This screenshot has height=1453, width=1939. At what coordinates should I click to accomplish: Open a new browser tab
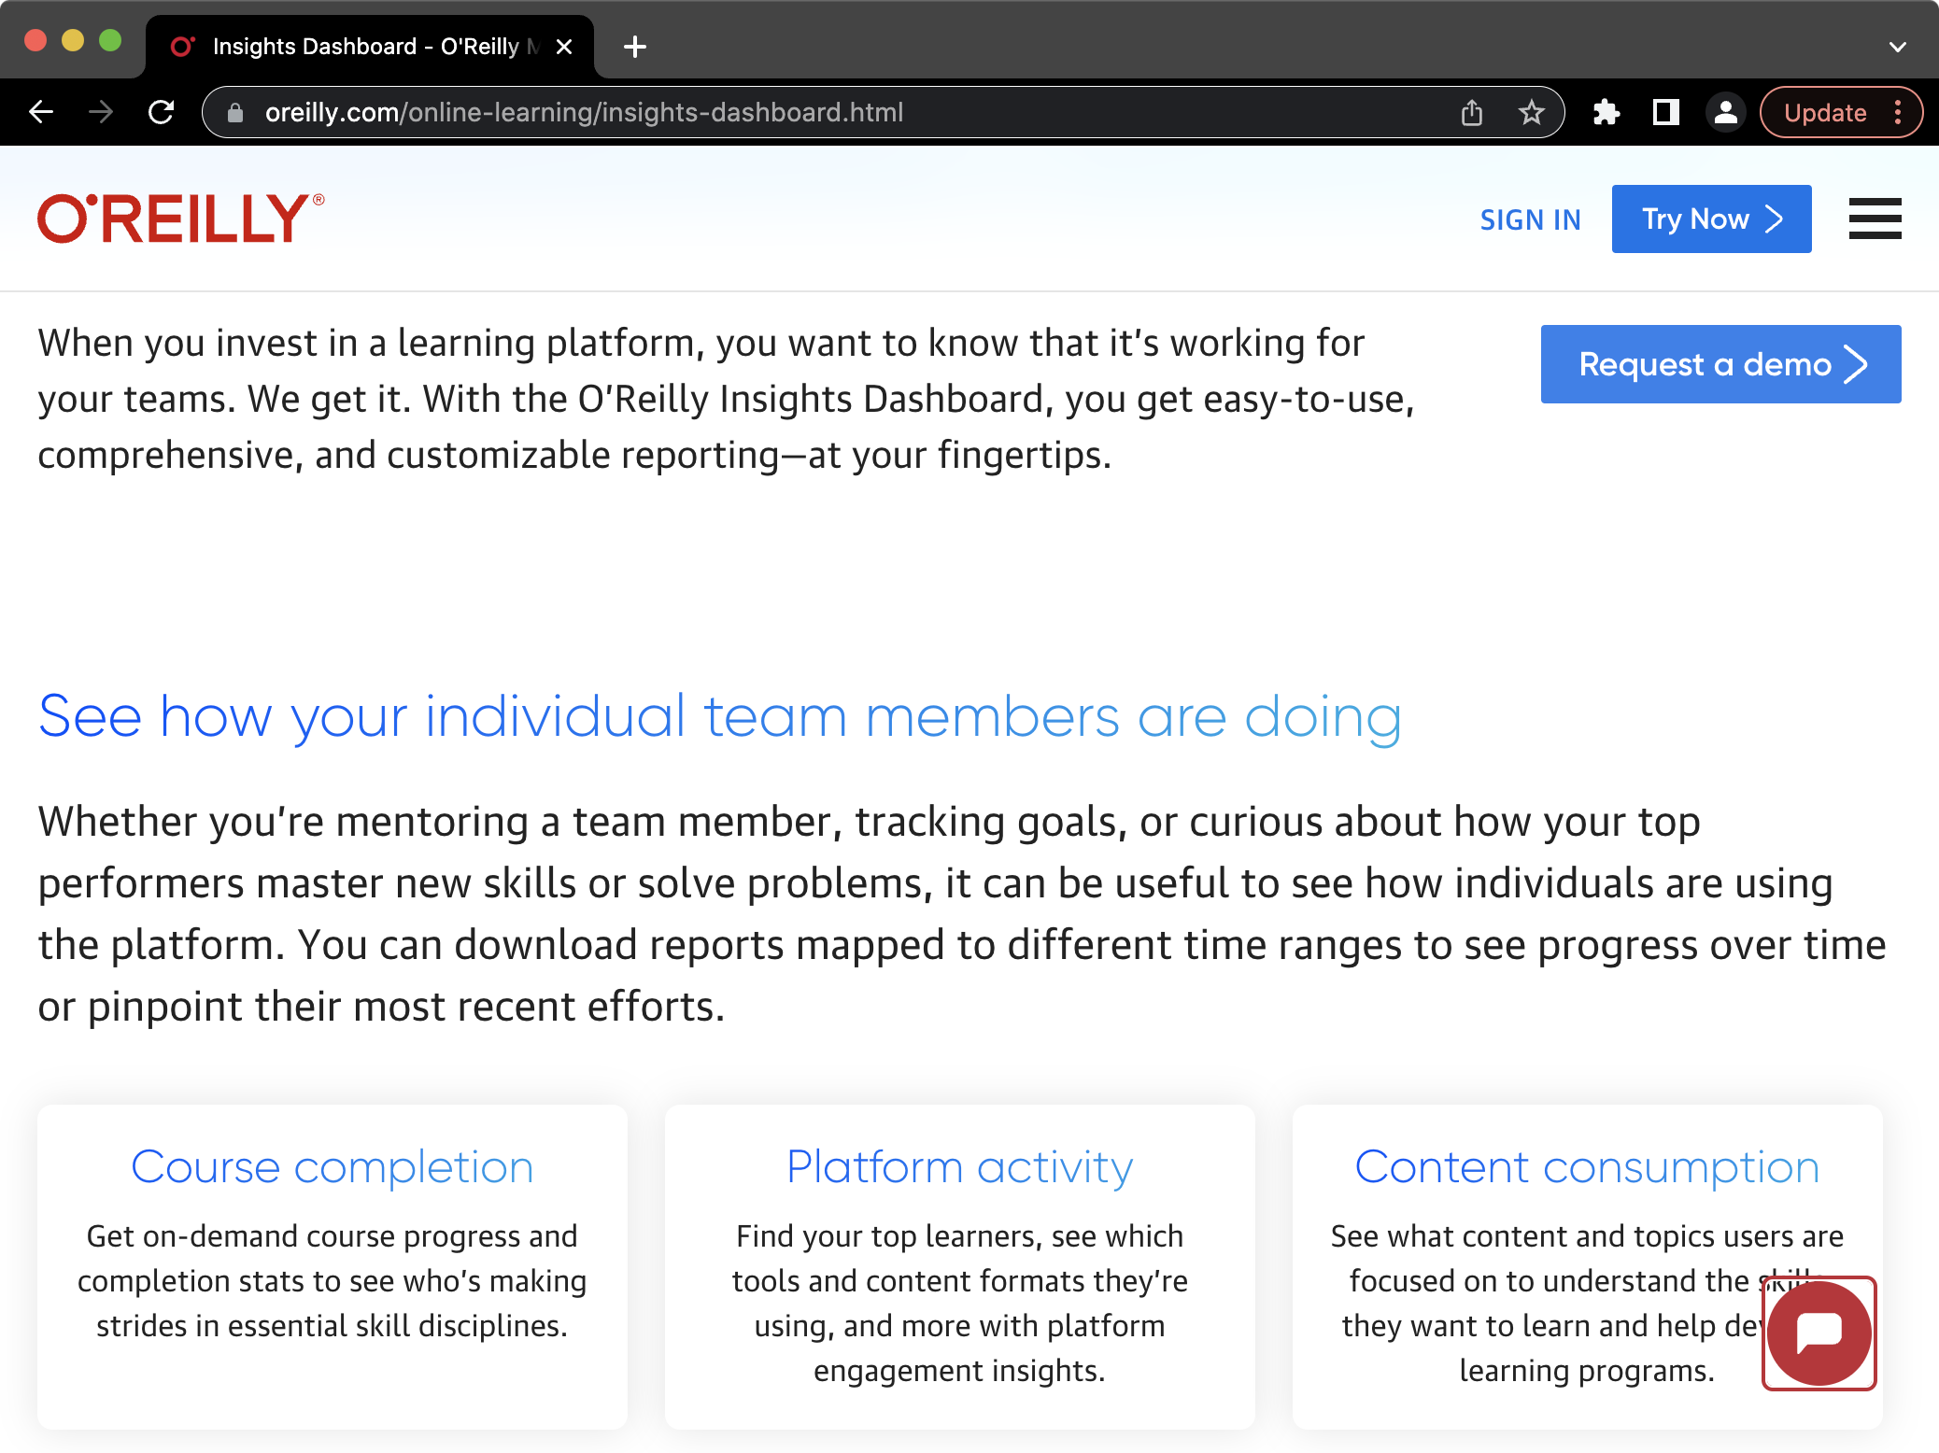(635, 47)
